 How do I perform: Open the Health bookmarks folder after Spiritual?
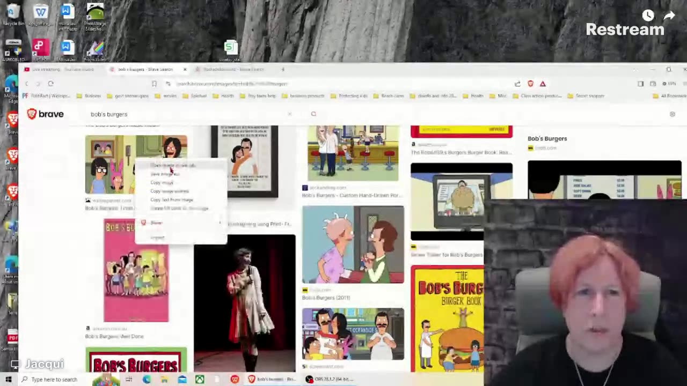(x=223, y=96)
